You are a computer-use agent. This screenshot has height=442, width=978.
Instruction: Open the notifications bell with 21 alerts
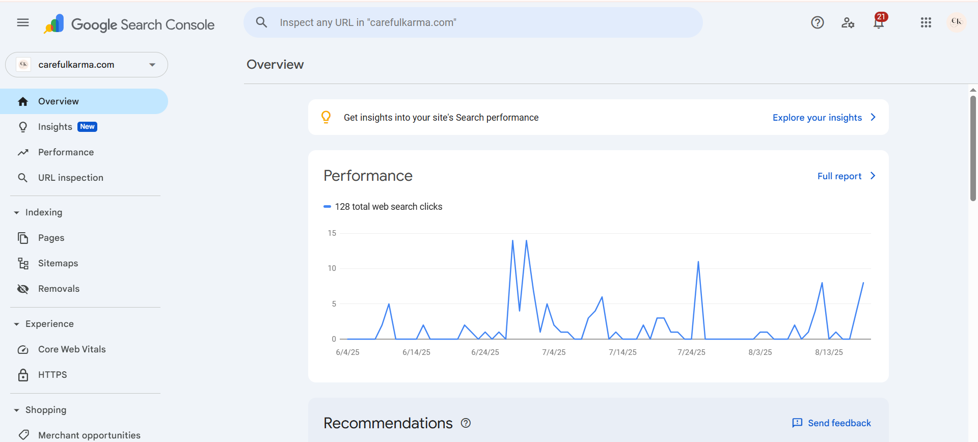[879, 22]
